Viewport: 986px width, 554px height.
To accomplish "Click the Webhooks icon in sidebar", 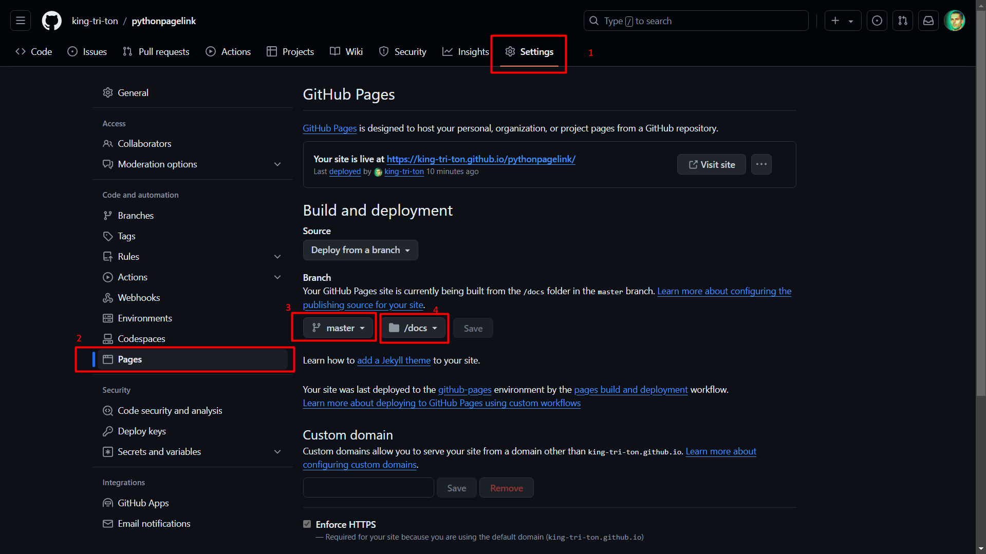I will coord(107,298).
